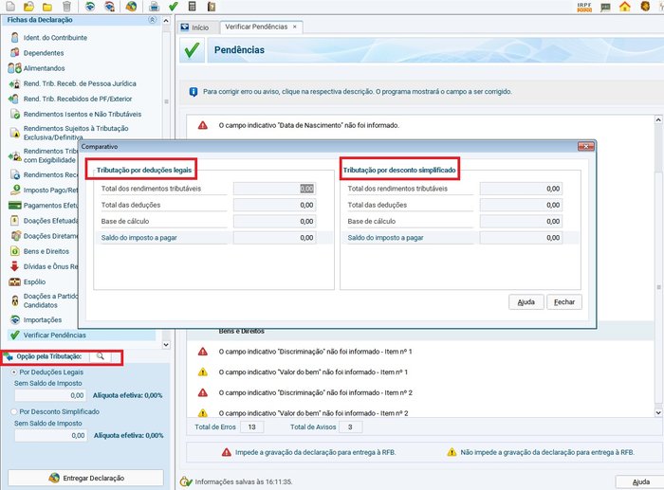Click the magnifier next to Opção pela Tributação

(x=100, y=356)
